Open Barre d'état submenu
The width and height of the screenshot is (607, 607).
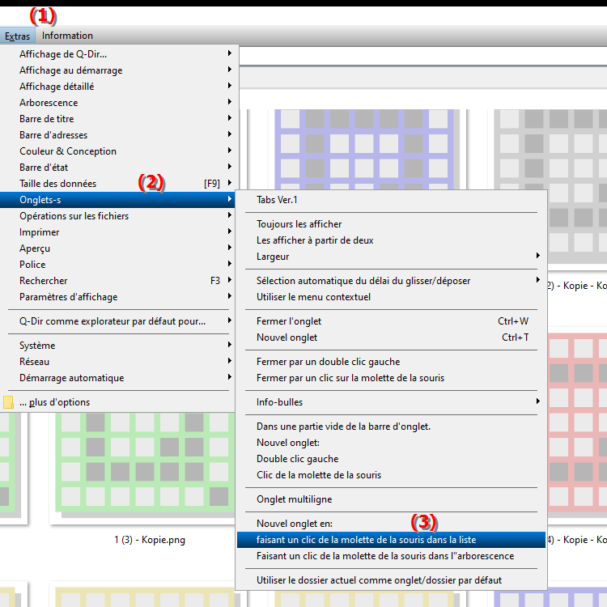click(x=119, y=168)
